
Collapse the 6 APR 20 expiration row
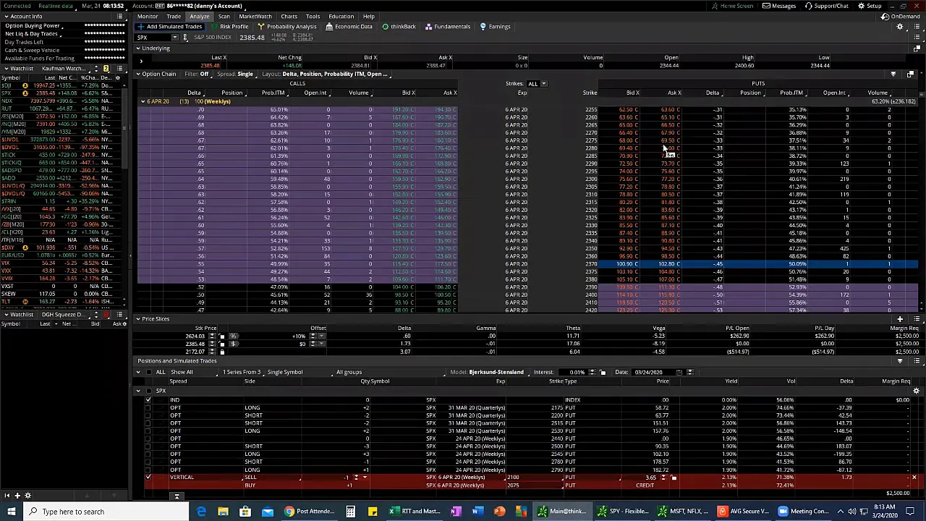click(143, 101)
